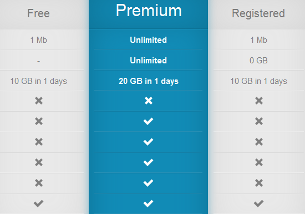Click the second checkmark in Premium column
The width and height of the screenshot is (305, 214).
148,142
